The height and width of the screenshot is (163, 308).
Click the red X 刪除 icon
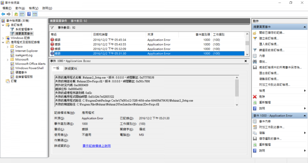coord(255,96)
